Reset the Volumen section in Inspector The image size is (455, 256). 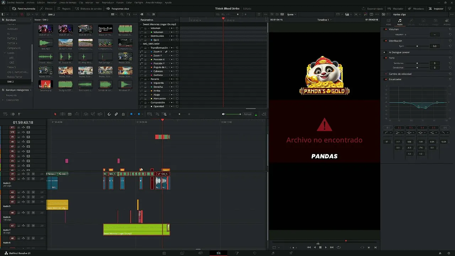coord(450,29)
